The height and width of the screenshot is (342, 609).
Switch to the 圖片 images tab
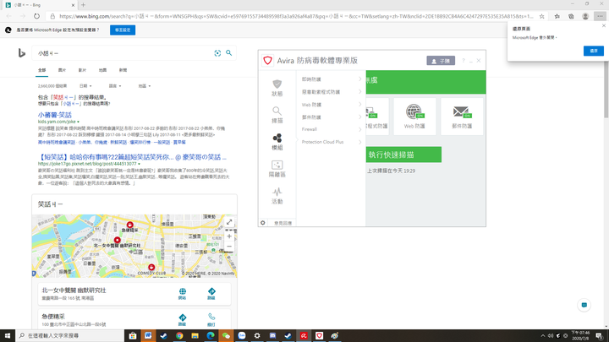(x=62, y=70)
